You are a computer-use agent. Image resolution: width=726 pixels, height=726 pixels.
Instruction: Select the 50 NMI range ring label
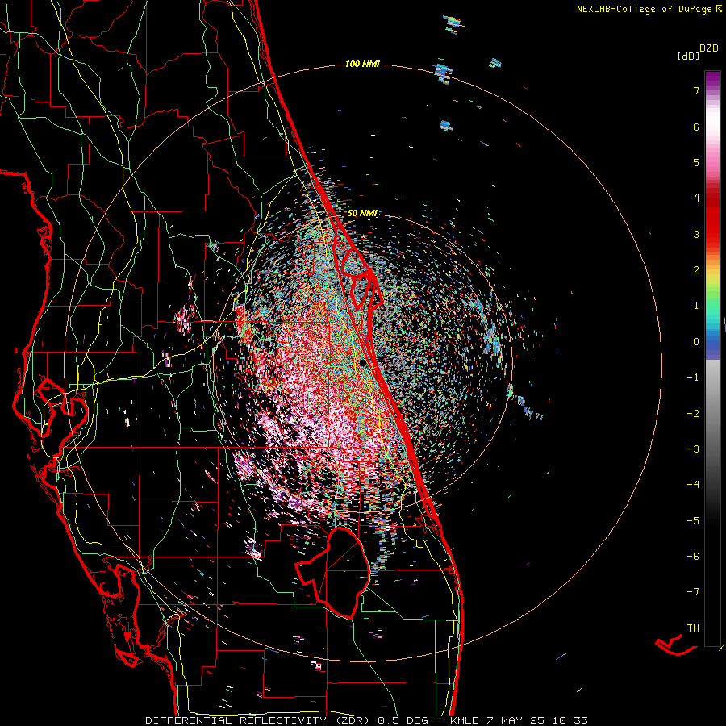(x=362, y=214)
